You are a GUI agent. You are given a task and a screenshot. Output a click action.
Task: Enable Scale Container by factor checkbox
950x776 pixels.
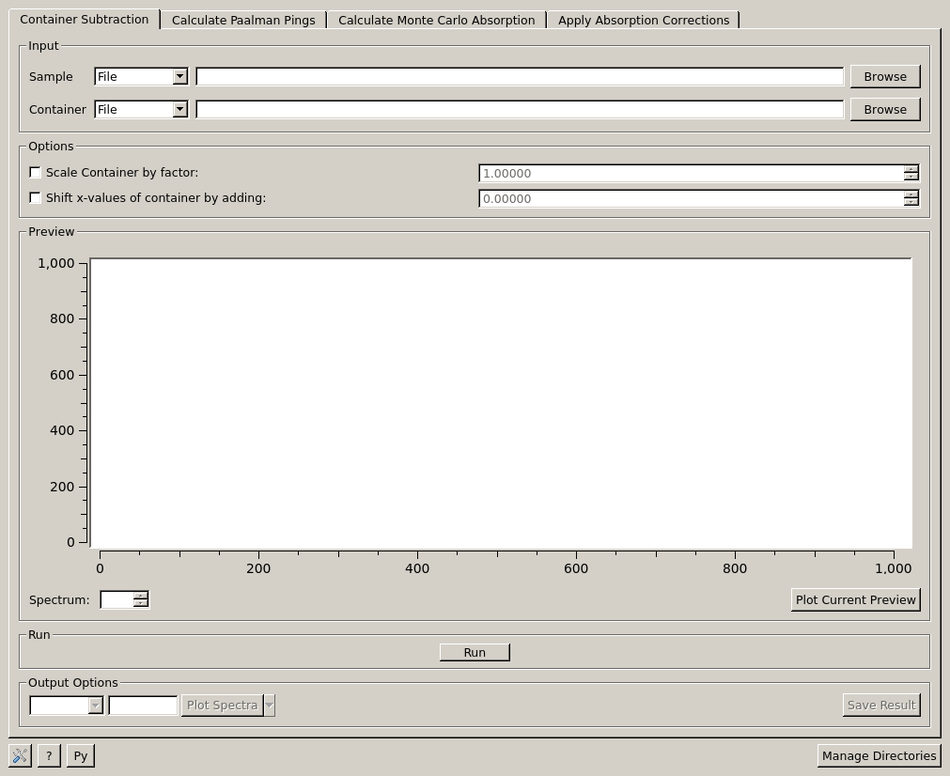[36, 173]
